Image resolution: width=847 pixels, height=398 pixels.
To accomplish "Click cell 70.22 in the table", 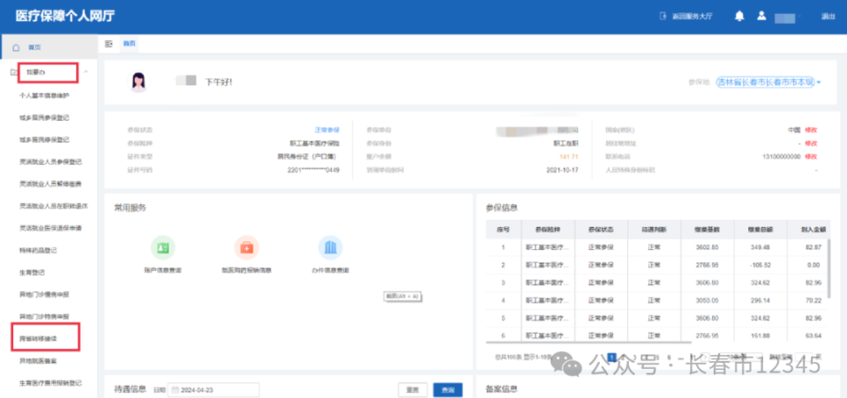I will click(813, 300).
